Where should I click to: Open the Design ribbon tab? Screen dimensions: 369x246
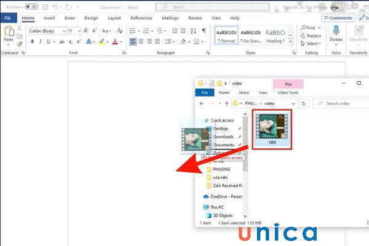(x=91, y=18)
